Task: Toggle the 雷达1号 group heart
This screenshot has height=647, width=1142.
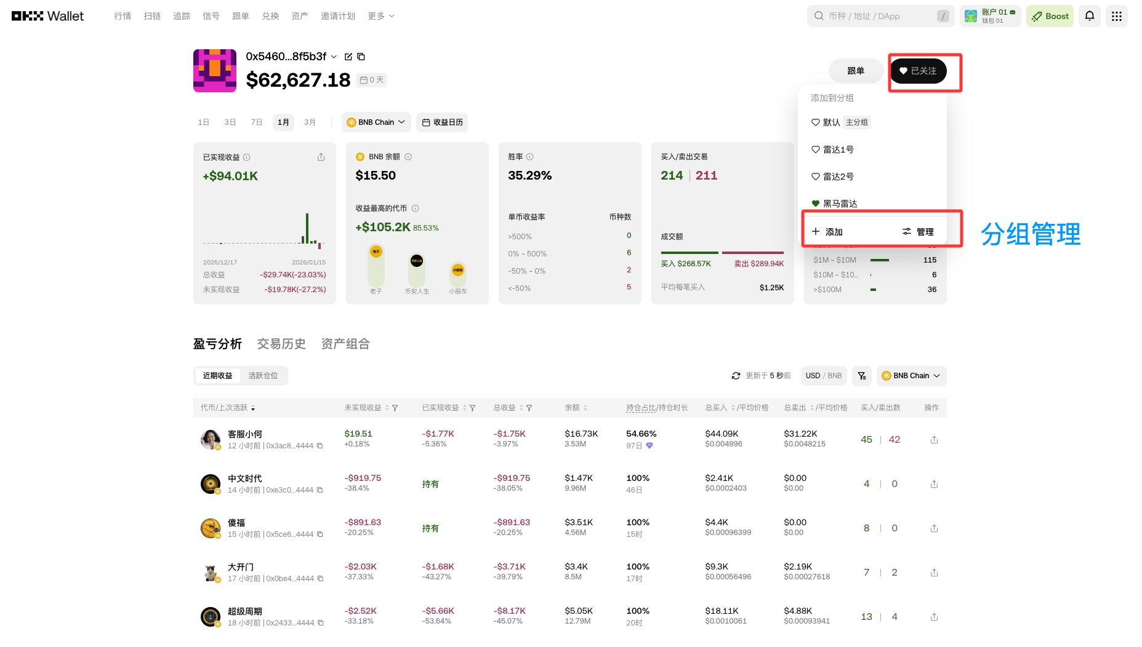Action: [x=816, y=149]
